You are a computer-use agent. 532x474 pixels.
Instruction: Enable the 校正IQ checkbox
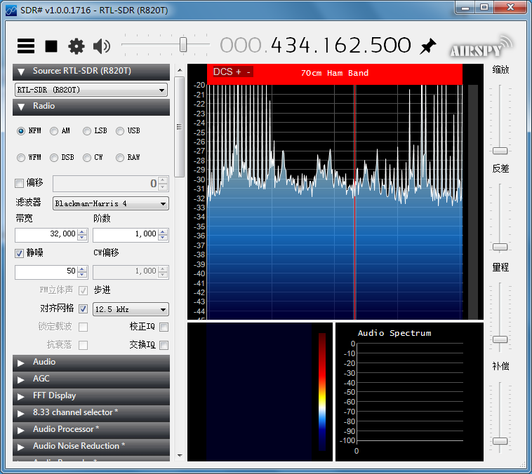click(164, 327)
